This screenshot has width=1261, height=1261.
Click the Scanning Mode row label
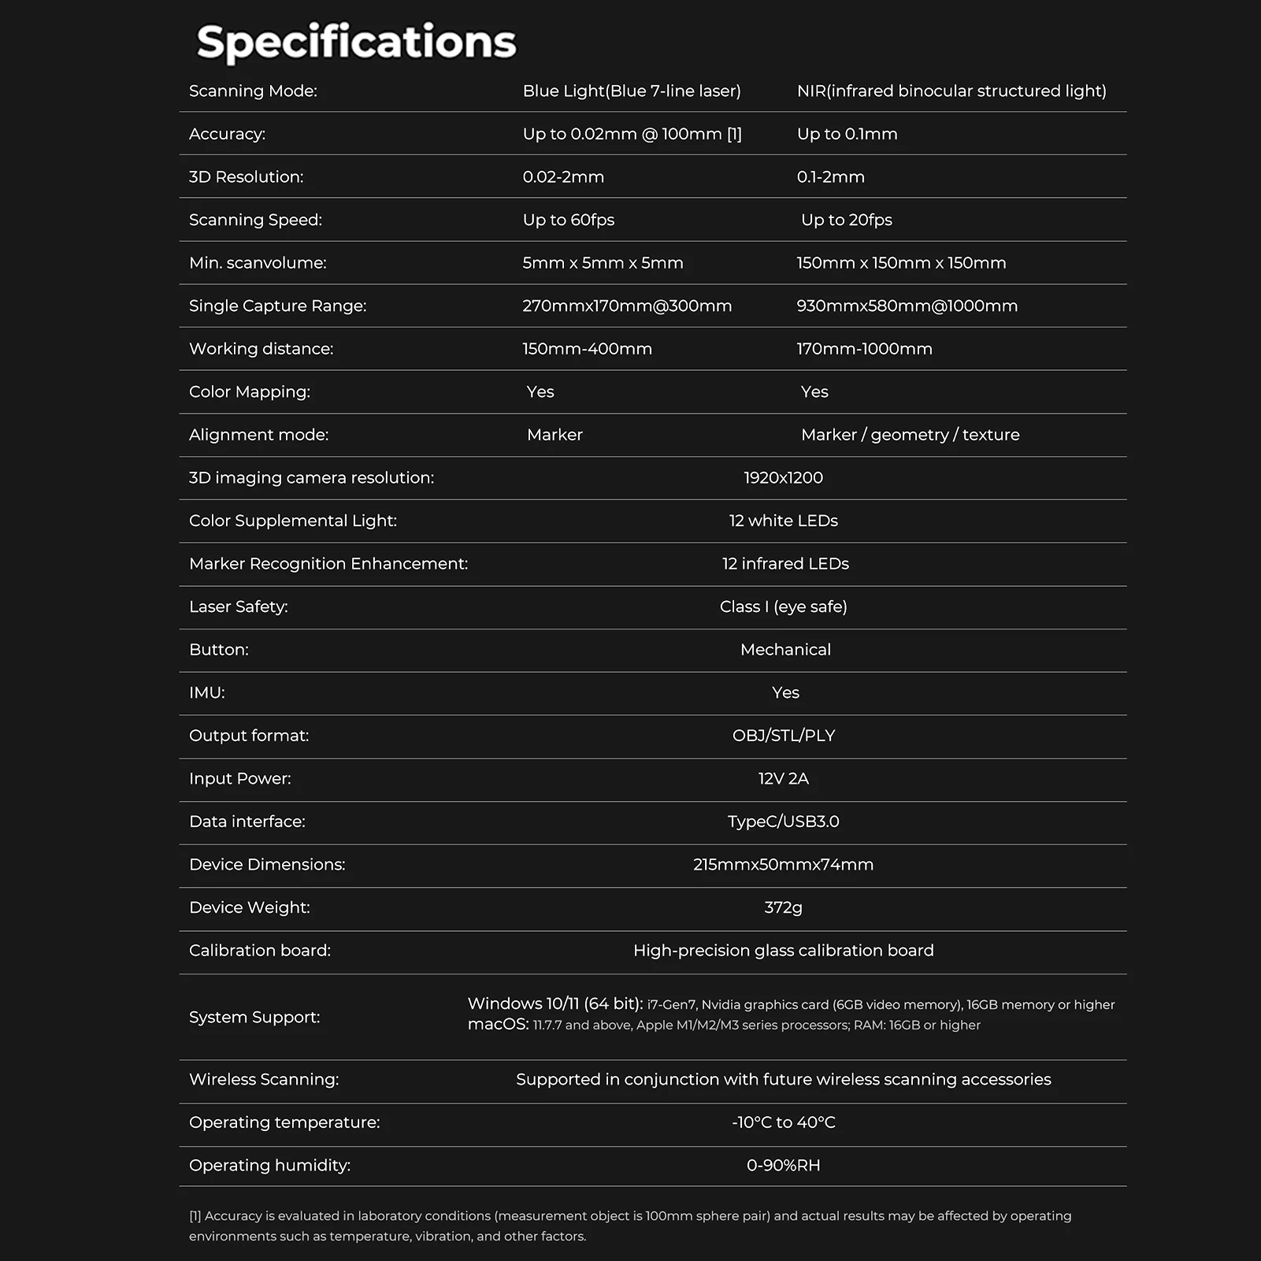[253, 91]
